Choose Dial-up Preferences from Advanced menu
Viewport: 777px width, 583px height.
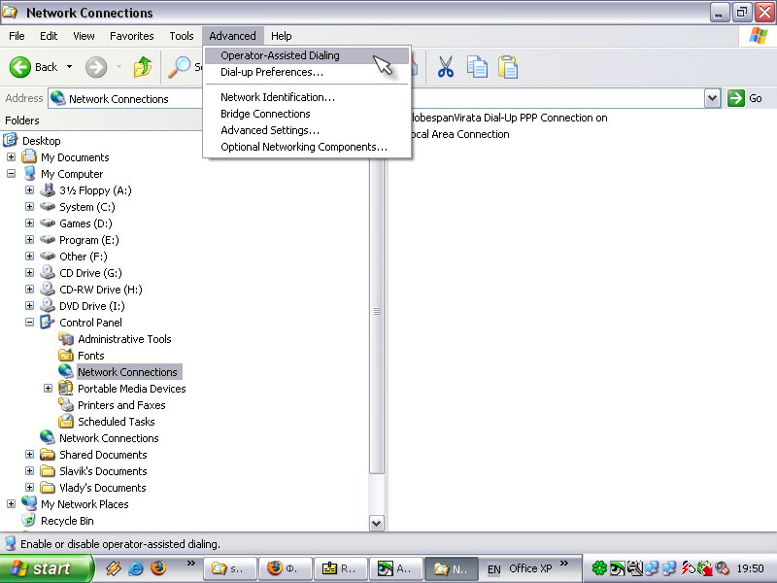coord(271,72)
